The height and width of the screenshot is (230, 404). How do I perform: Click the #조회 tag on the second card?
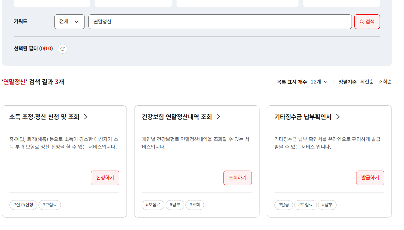(x=195, y=205)
